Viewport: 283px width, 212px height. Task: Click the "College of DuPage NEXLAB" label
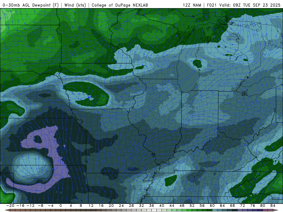coord(120,5)
